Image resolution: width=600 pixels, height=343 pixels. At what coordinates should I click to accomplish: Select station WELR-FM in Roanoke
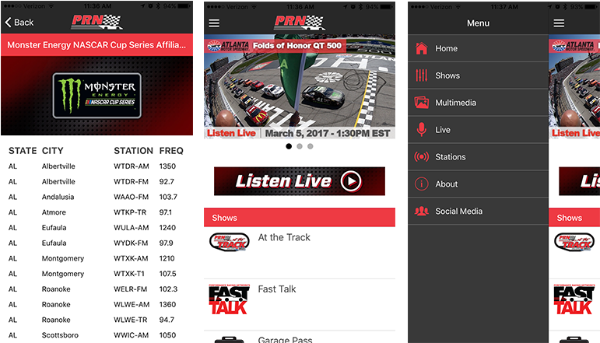[x=96, y=289]
